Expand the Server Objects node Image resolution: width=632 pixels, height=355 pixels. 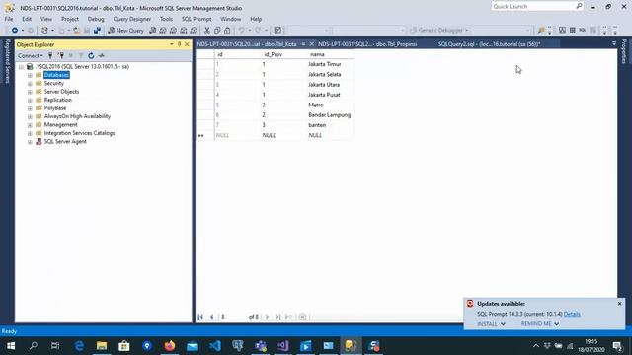tap(30, 92)
